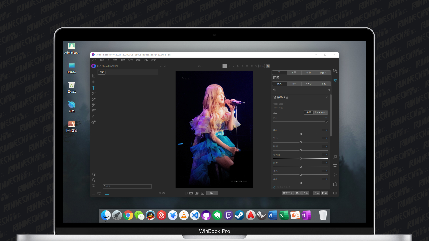Image resolution: width=429 pixels, height=241 pixels.
Task: Toggle right panel visibility icon at bottom right
Action: (x=335, y=193)
